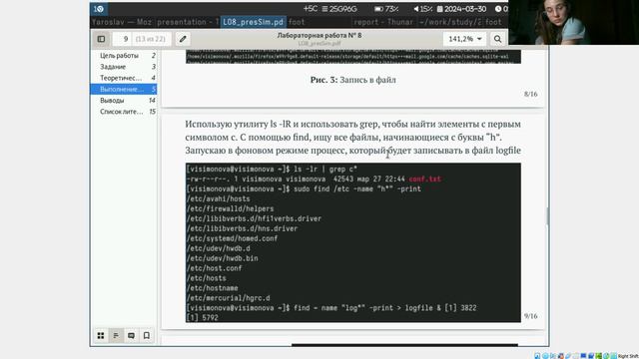Click the date 2024-03-30 indicator
The height and width of the screenshot is (359, 639).
pos(461,9)
